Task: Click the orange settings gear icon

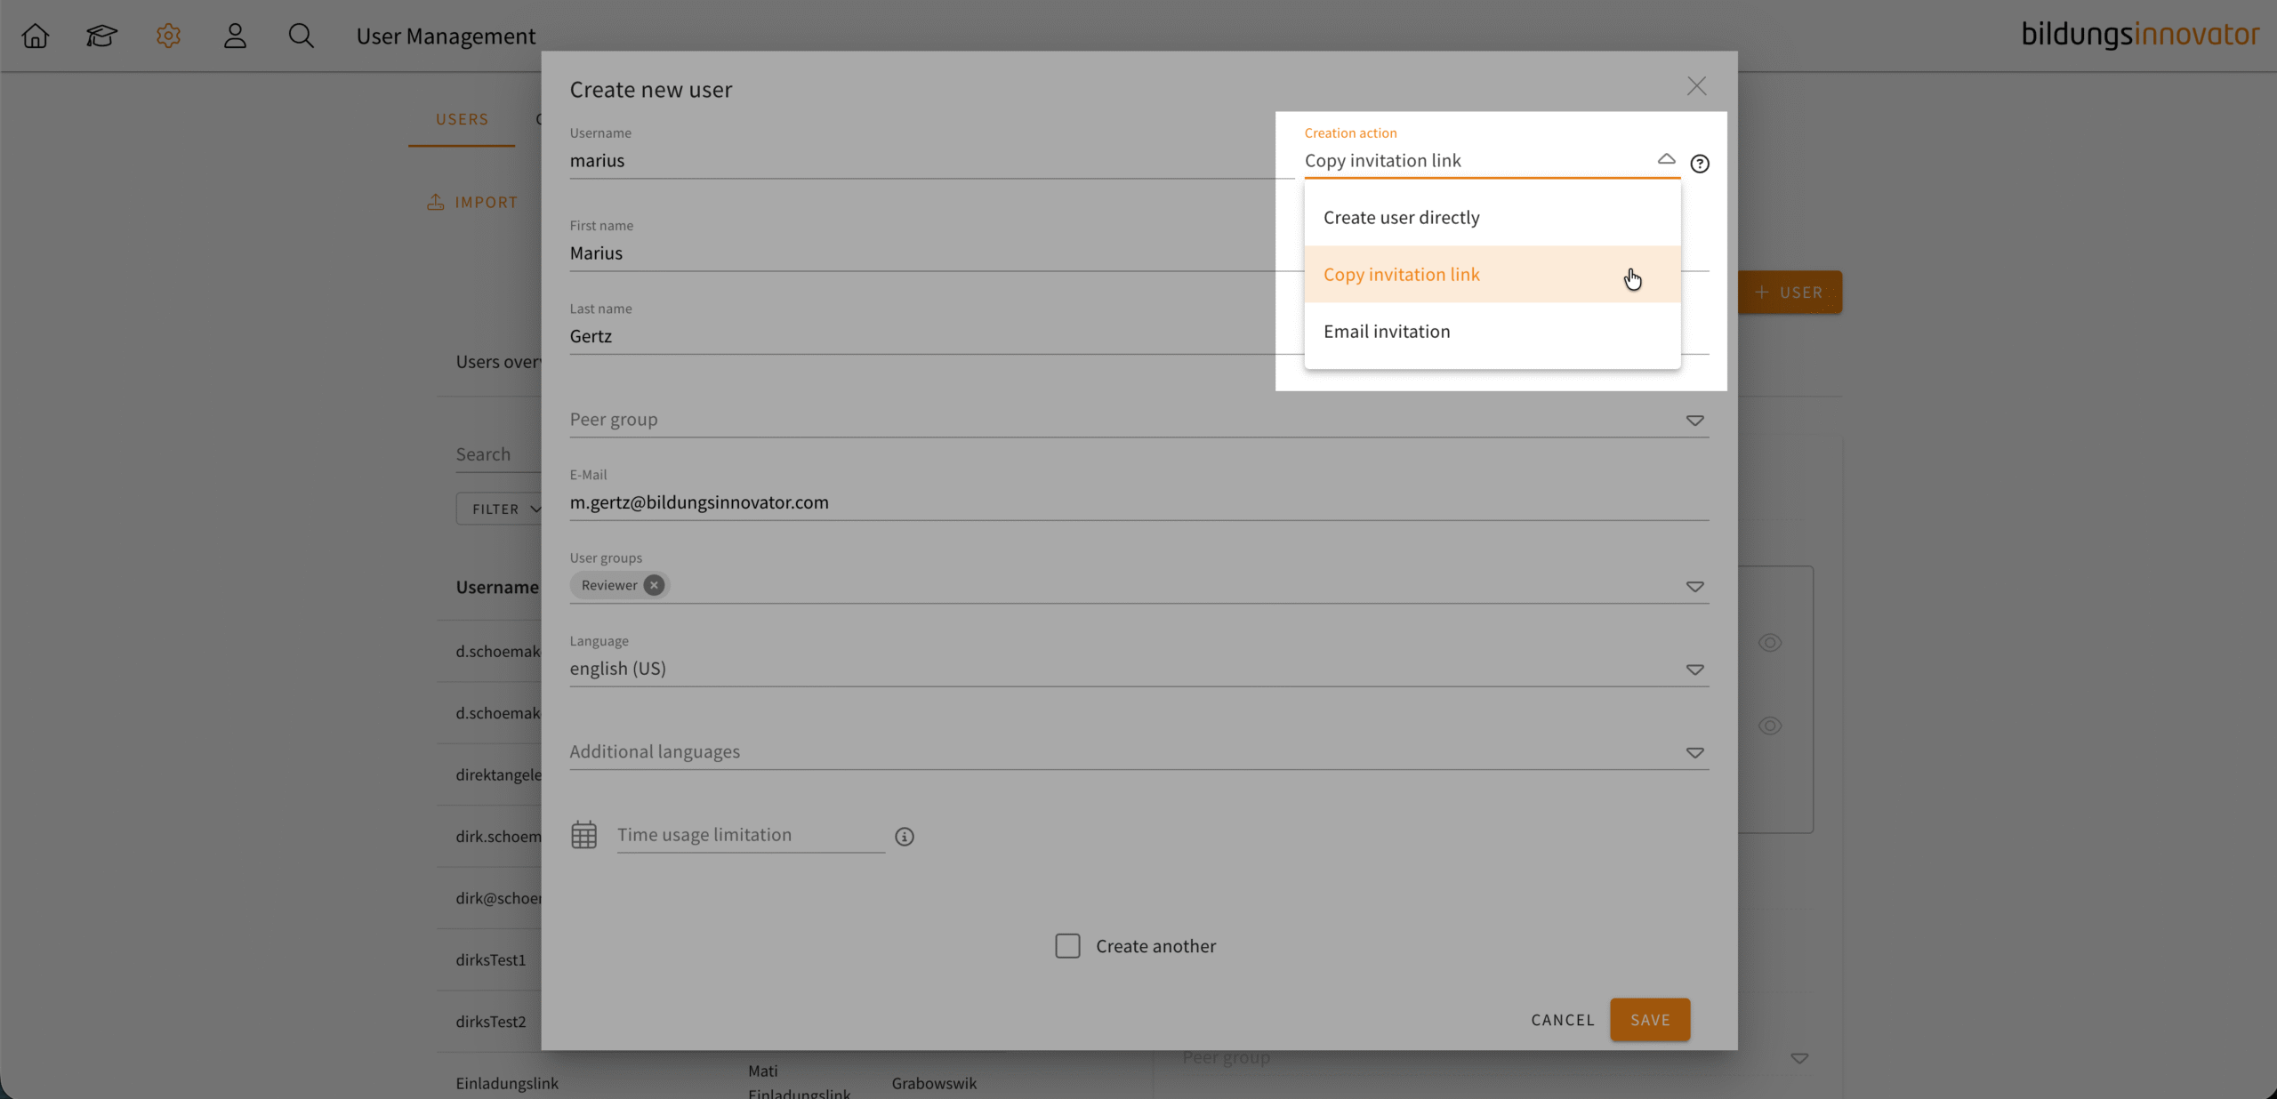Action: point(168,36)
